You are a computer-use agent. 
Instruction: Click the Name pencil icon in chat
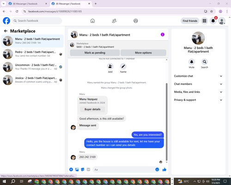pyautogui.click(x=123, y=66)
